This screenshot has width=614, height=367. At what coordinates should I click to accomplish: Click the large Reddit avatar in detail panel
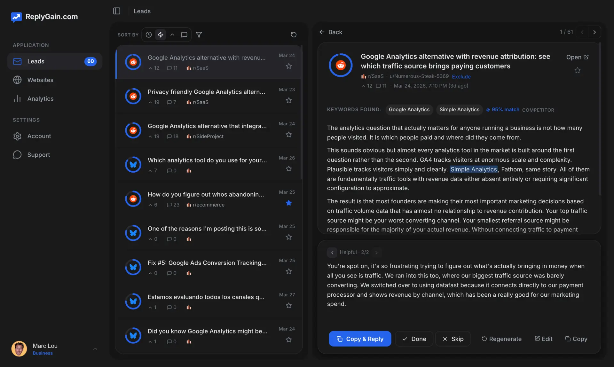[341, 65]
